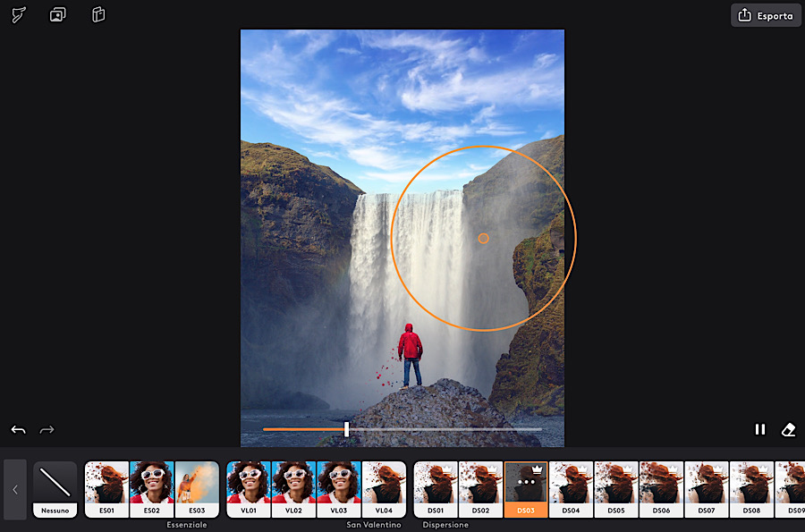Select the eraser tool

pyautogui.click(x=789, y=429)
